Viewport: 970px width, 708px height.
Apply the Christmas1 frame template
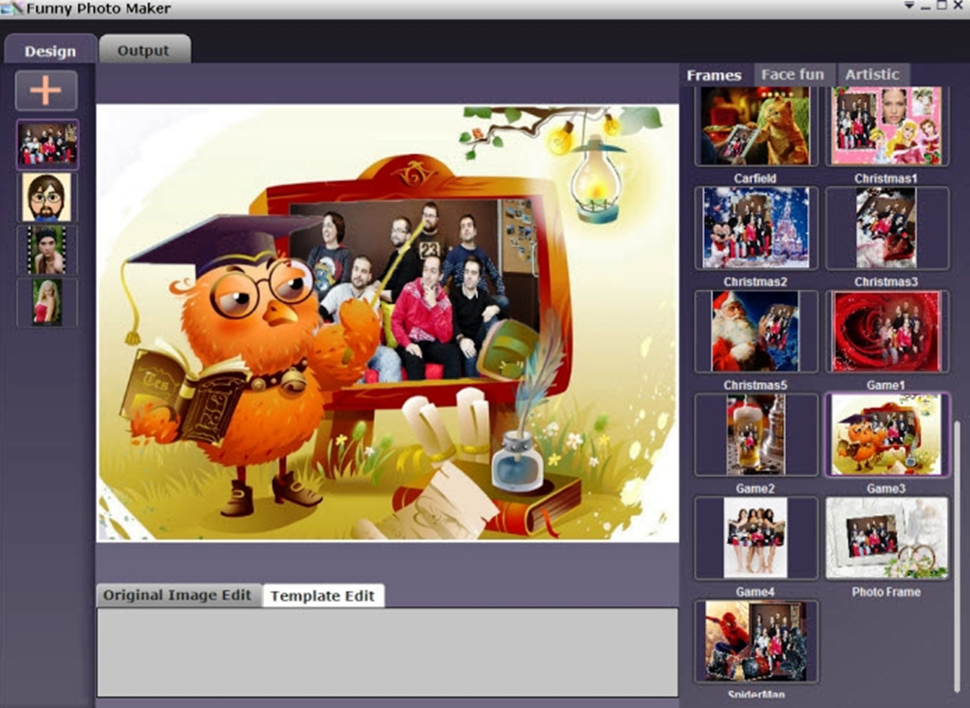(886, 125)
